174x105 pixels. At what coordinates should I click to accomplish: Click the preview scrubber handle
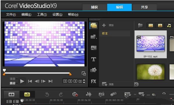click(4, 70)
